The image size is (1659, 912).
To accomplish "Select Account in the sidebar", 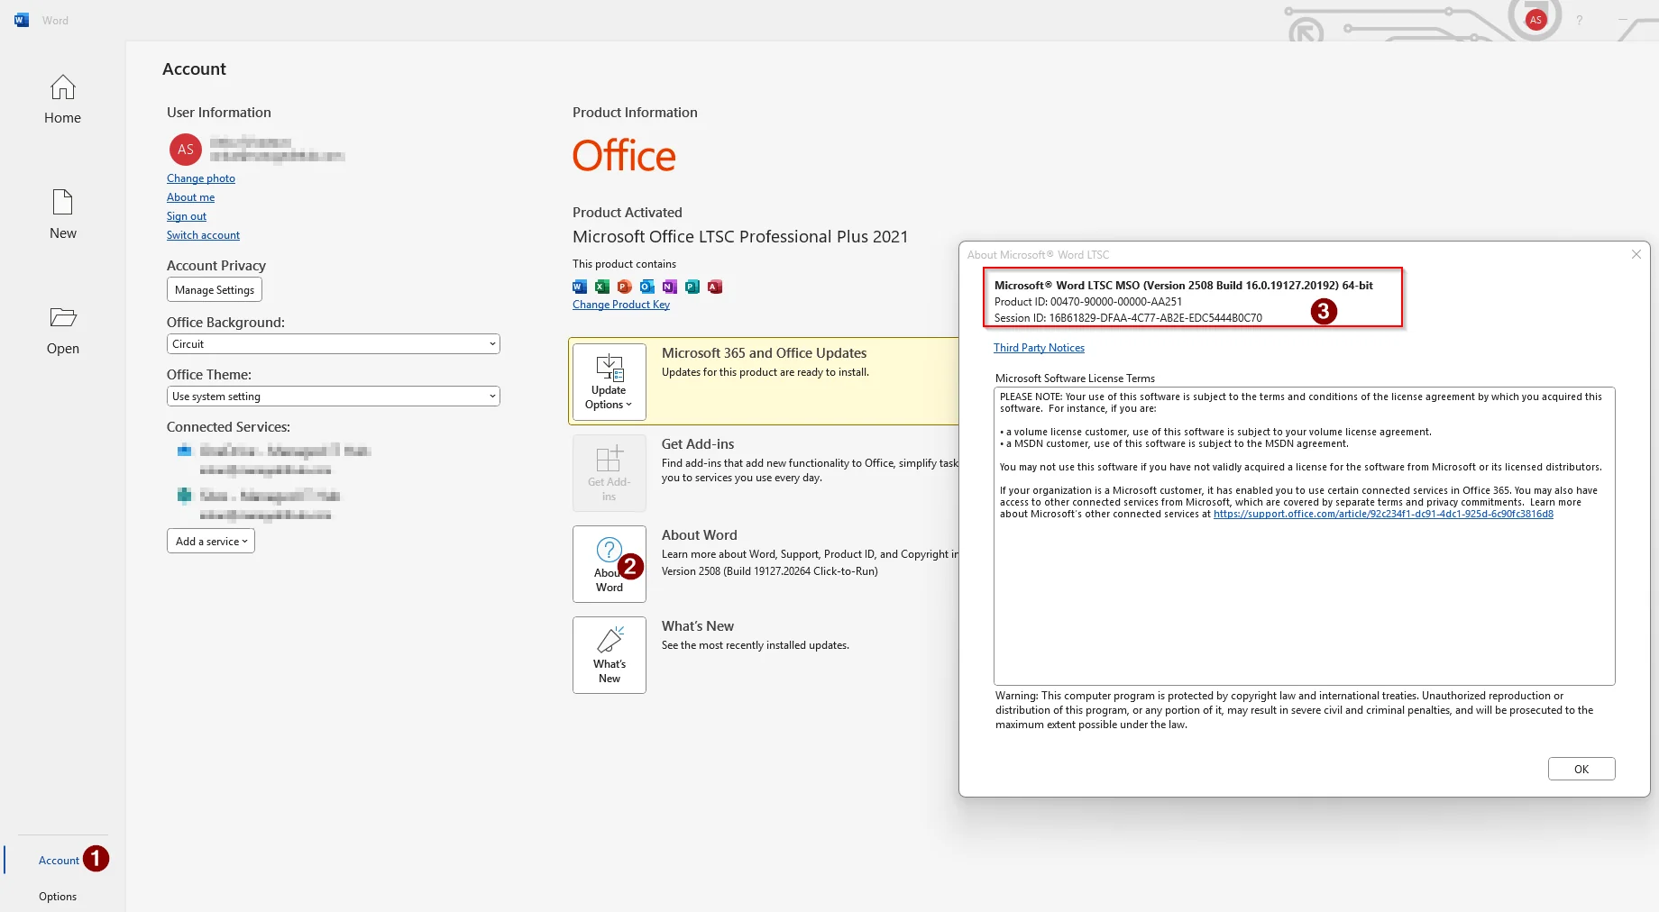I will pyautogui.click(x=59, y=861).
